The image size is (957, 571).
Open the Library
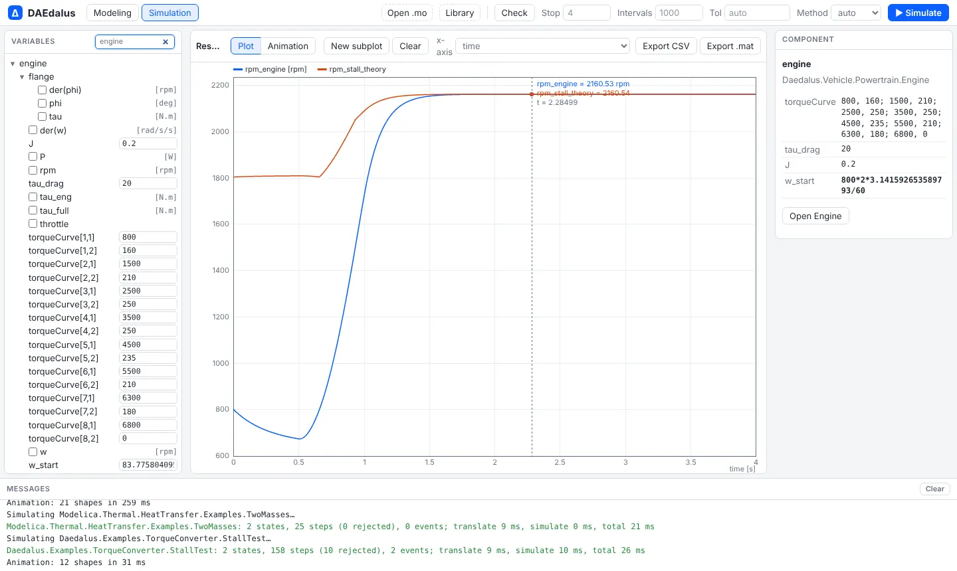[x=460, y=13]
